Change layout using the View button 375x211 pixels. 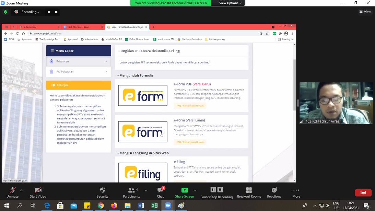tap(365, 12)
